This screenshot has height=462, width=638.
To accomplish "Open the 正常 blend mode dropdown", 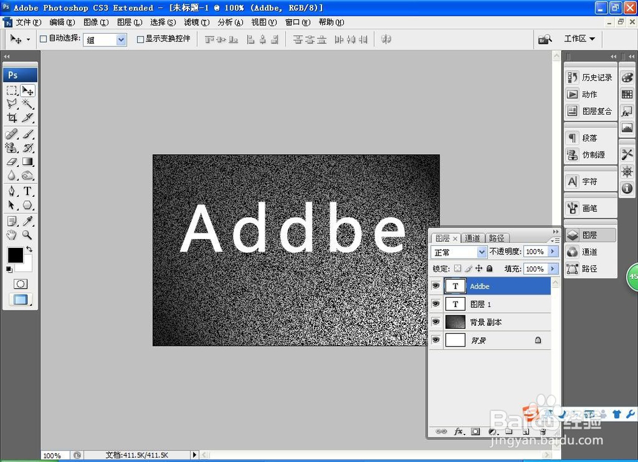I will (x=481, y=252).
